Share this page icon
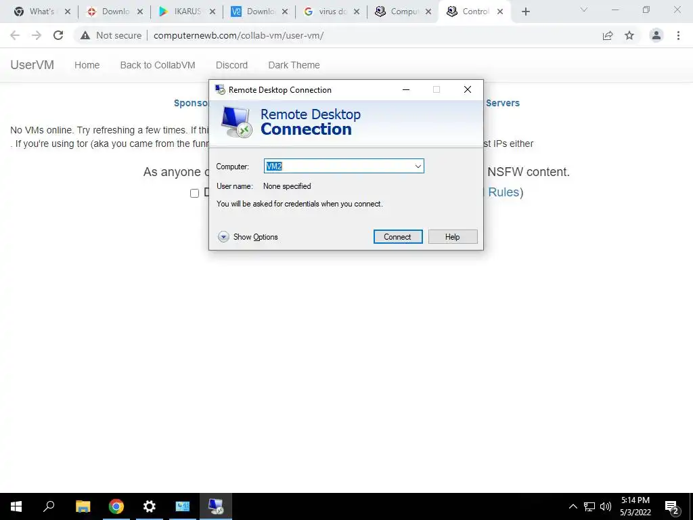This screenshot has width=693, height=520. pyautogui.click(x=608, y=36)
